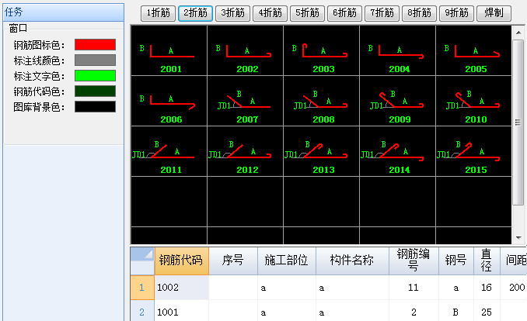The image size is (527, 321).
Task: Click rebar shape thumbnail 2012
Action: pyautogui.click(x=246, y=151)
